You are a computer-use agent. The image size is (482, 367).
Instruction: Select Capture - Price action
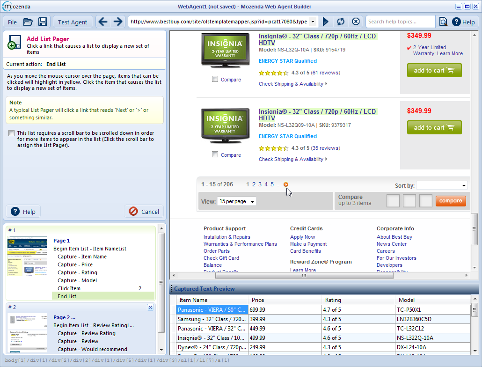point(75,264)
